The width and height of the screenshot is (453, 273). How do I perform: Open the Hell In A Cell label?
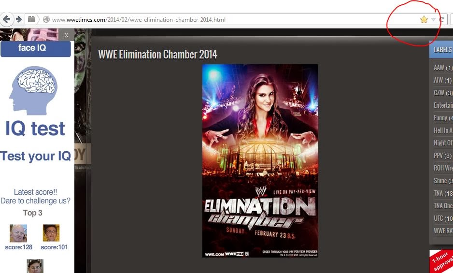pyautogui.click(x=443, y=130)
